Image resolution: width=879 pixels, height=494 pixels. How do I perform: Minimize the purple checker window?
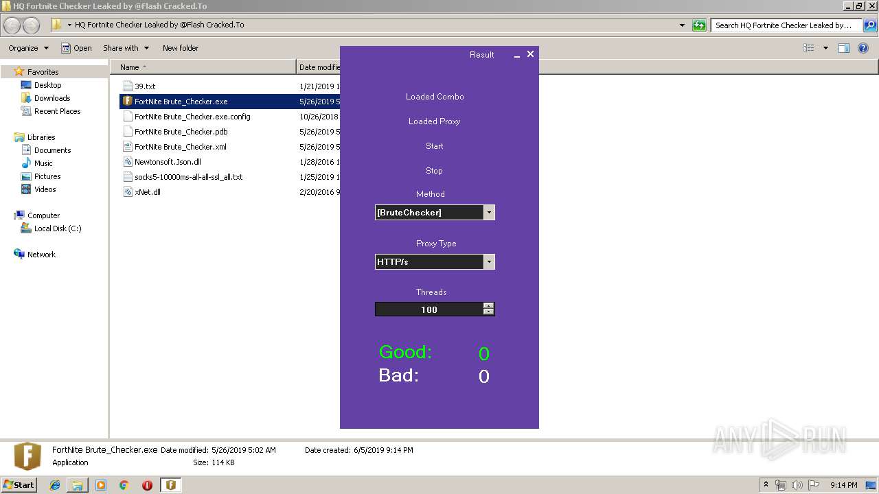pos(517,55)
